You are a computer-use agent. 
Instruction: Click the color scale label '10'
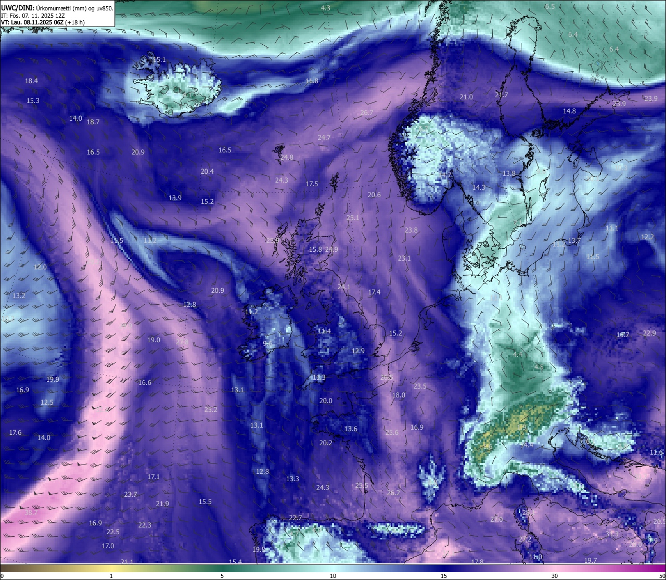tap(333, 576)
